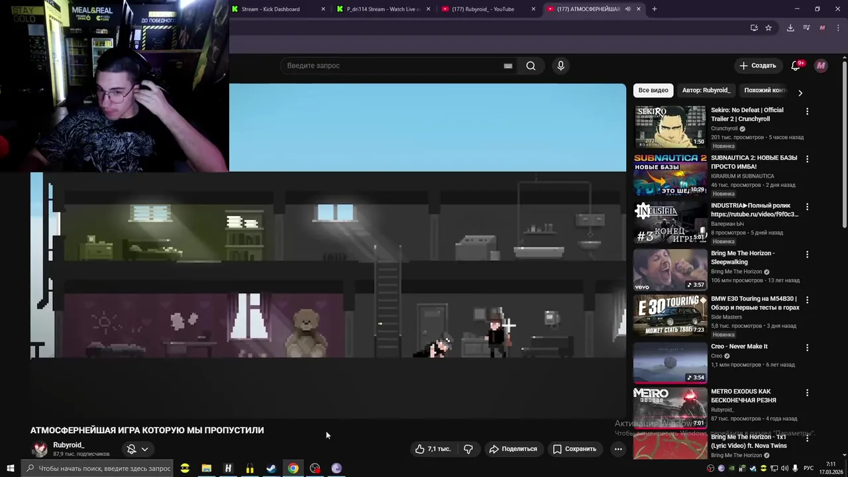Image resolution: width=848 pixels, height=477 pixels.
Task: Open Creo - Never Make It title
Action: [x=739, y=346]
